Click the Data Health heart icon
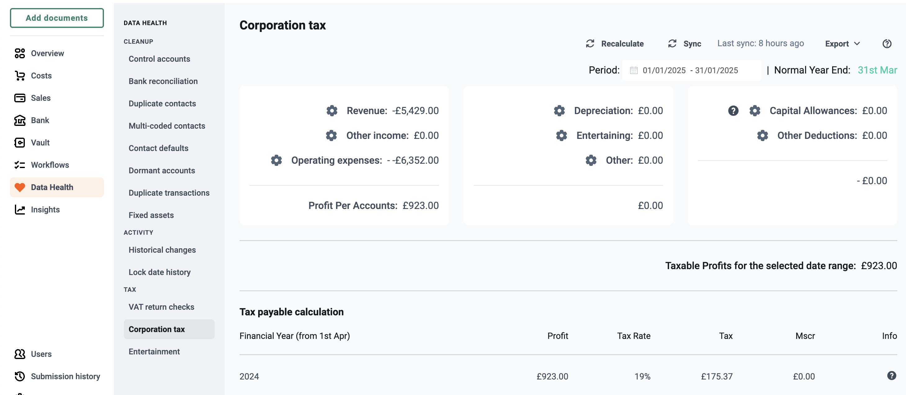 [x=20, y=187]
